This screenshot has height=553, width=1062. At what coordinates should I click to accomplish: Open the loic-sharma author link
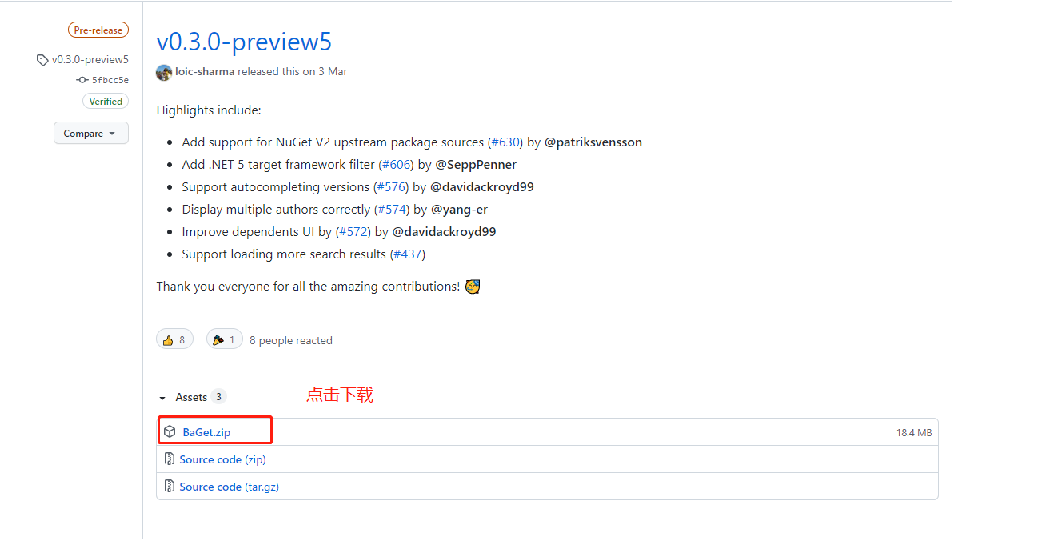coord(206,71)
